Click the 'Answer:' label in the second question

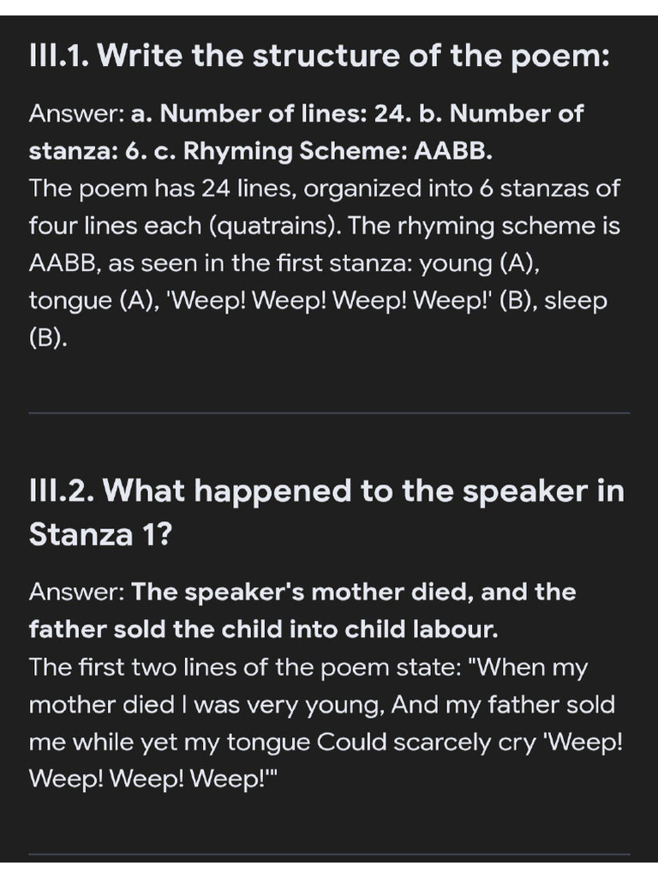point(76,592)
